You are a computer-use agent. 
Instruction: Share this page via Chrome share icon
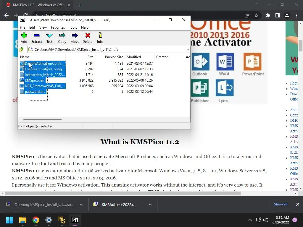(247, 15)
